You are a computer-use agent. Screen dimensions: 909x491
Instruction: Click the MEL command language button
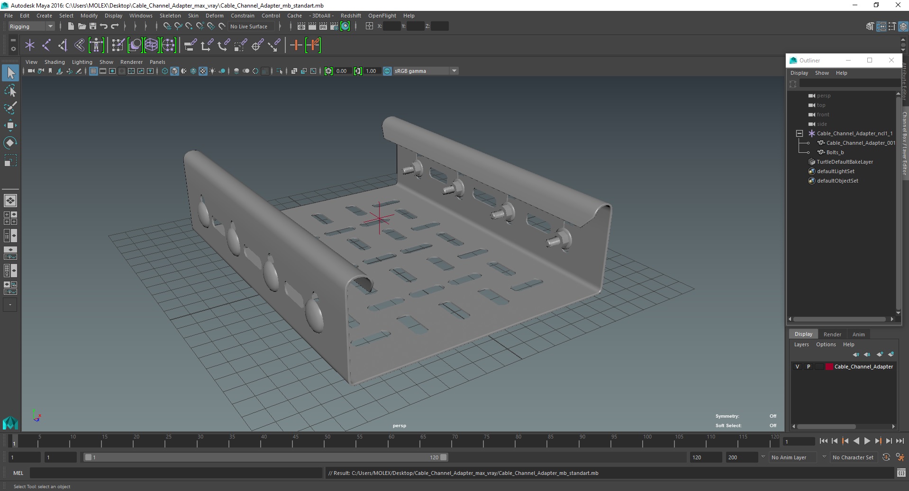(x=18, y=473)
